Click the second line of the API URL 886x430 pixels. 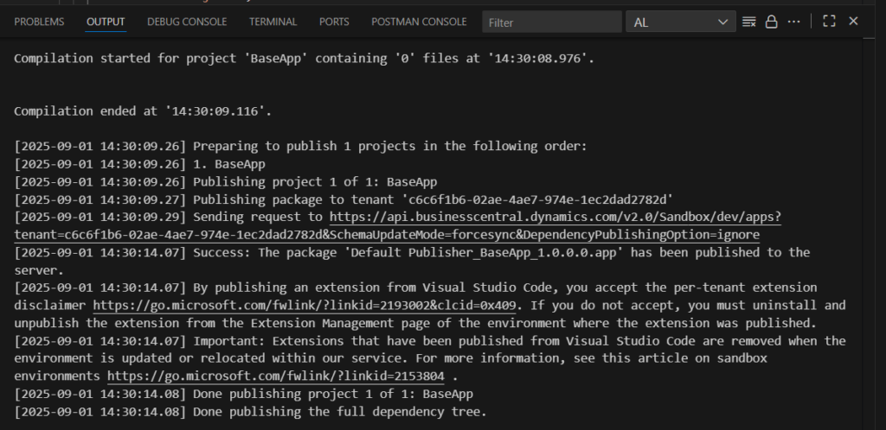coord(387,235)
